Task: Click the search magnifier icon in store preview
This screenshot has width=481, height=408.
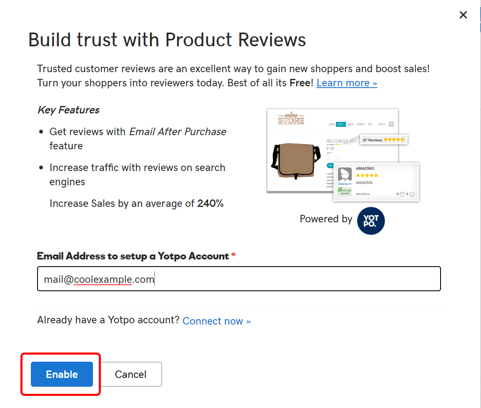Action: click(391, 124)
